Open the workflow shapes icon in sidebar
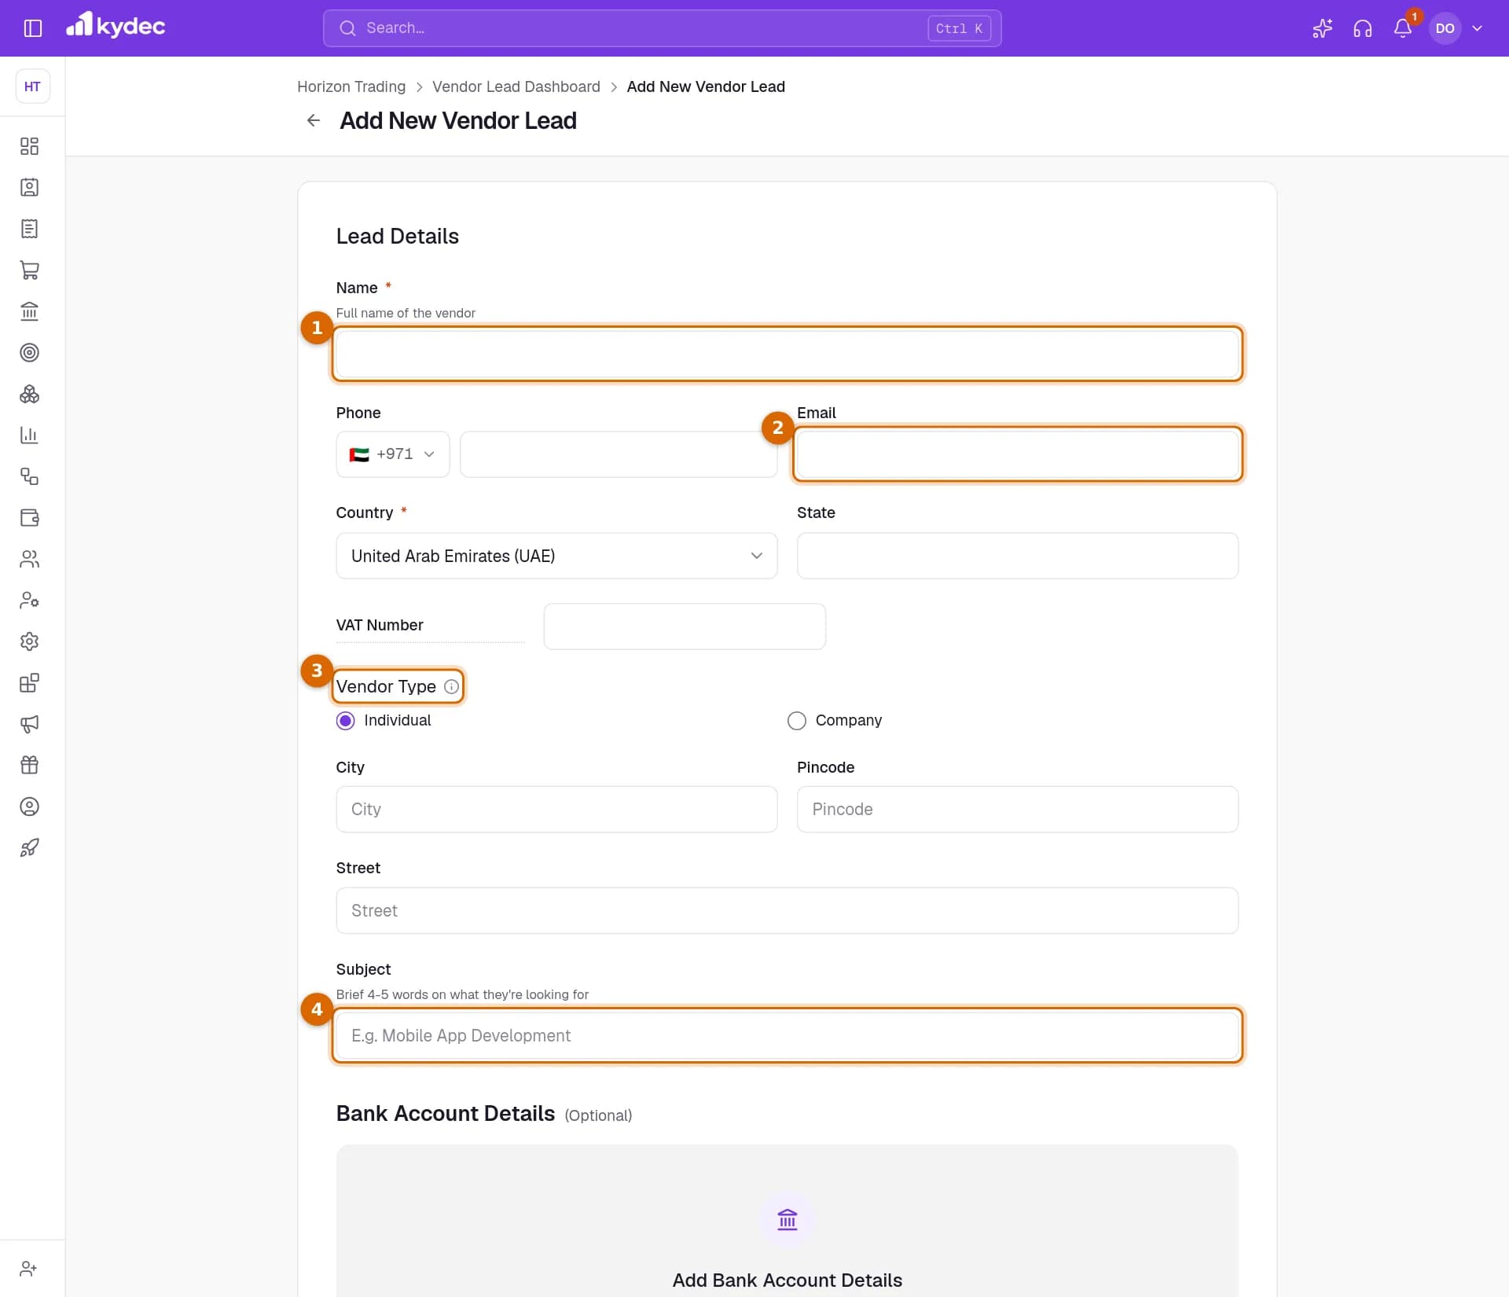Image resolution: width=1509 pixels, height=1297 pixels. [29, 476]
